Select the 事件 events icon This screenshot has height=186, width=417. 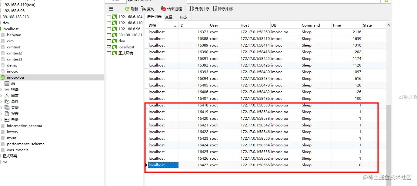7,102
